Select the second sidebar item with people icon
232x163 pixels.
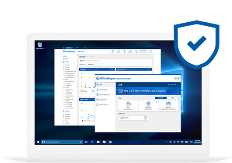coord(105,90)
